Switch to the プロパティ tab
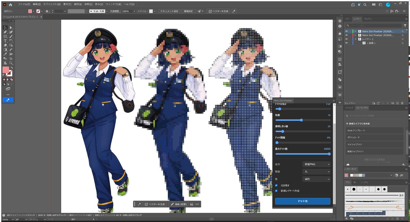 [x=368, y=19]
